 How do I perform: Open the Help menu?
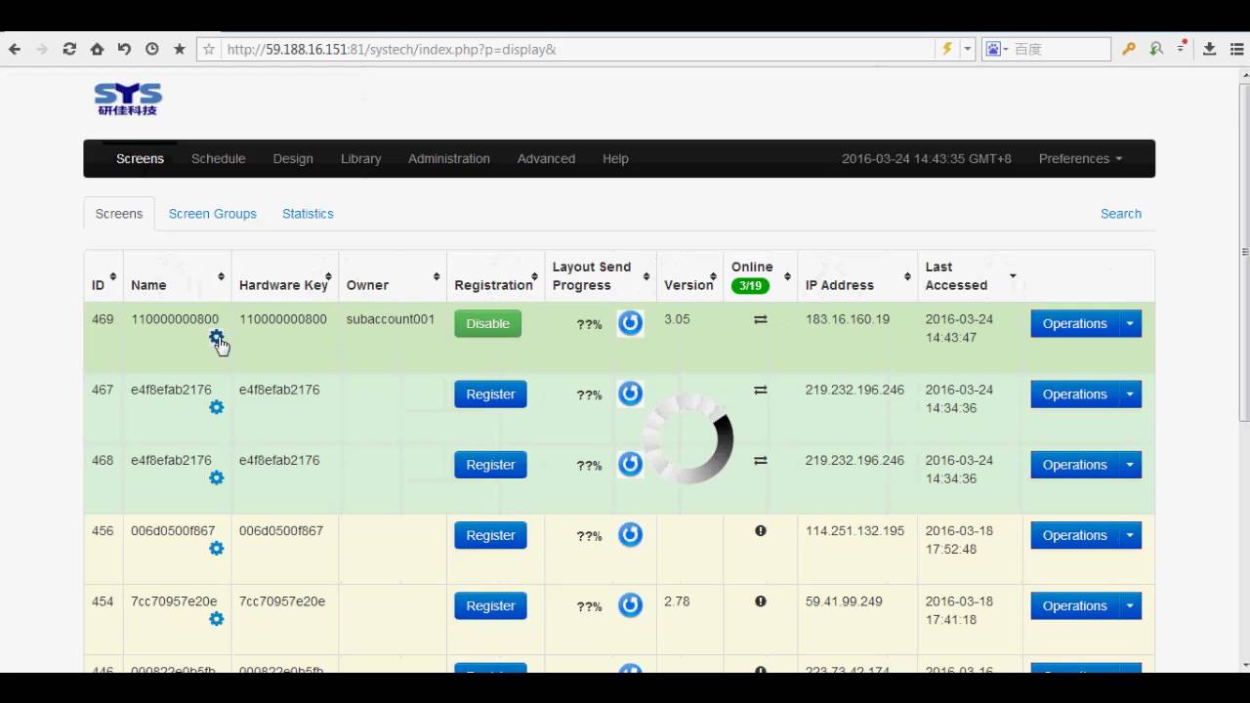(615, 158)
